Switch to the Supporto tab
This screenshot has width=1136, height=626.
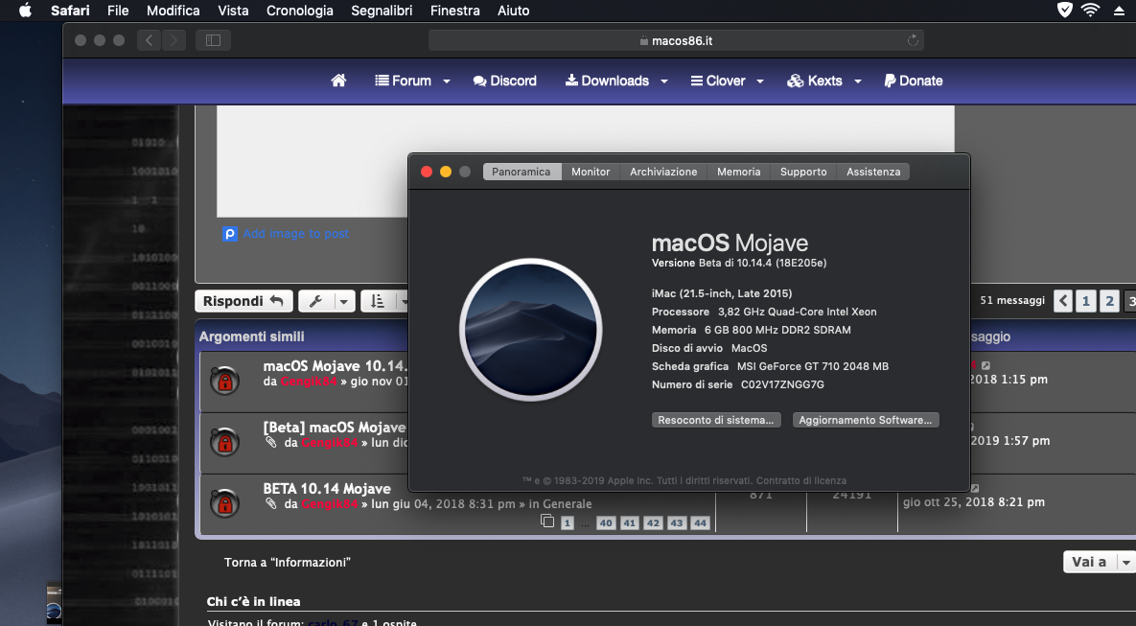click(803, 172)
